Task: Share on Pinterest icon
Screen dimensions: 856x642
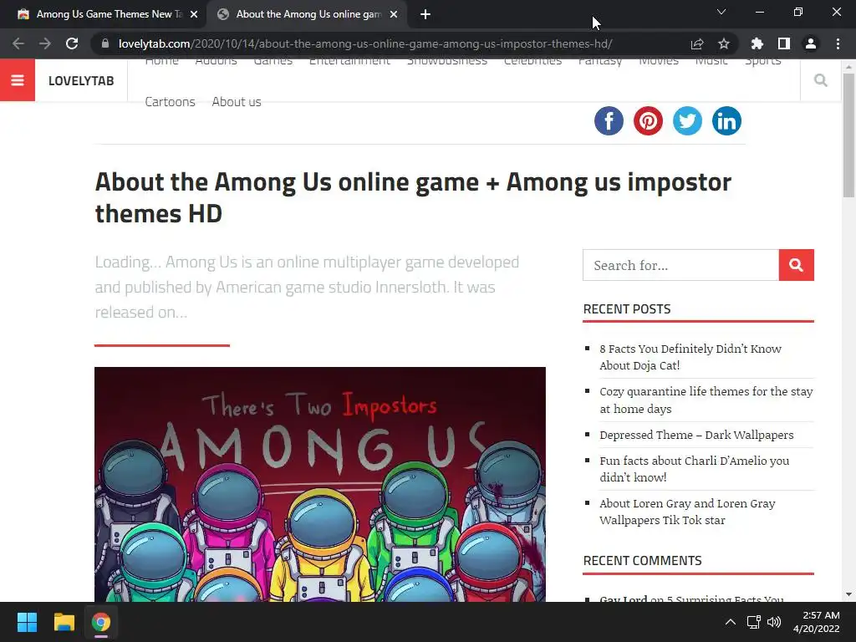Action: (648, 120)
